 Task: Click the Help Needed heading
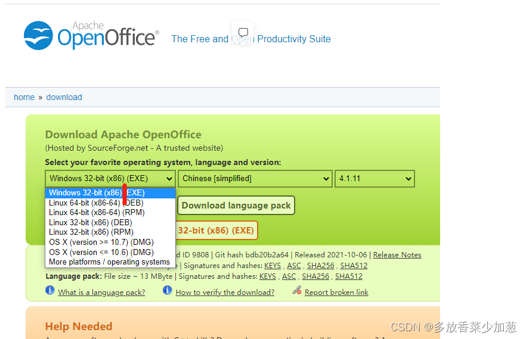79,326
